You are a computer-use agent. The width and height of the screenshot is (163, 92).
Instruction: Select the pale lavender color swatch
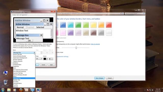point(78,33)
